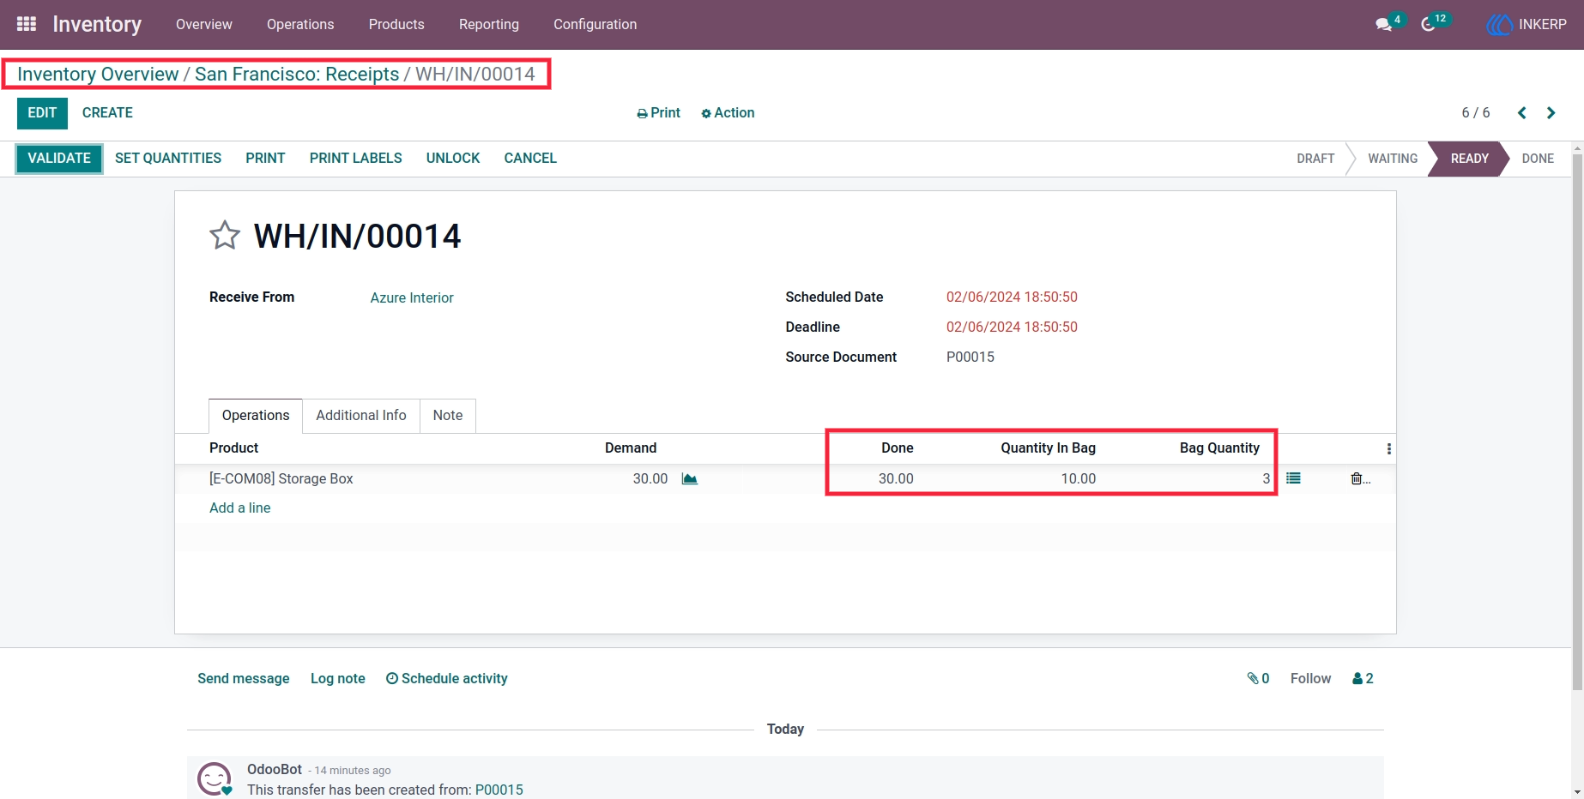The height and width of the screenshot is (799, 1584).
Task: Open the Operations top menu
Action: pyautogui.click(x=300, y=24)
